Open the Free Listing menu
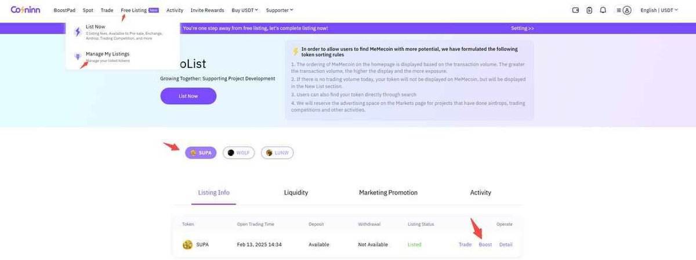The image size is (696, 260). click(133, 10)
